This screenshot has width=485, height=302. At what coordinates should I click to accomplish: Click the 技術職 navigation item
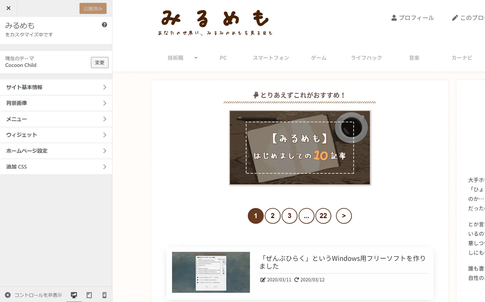coord(176,58)
